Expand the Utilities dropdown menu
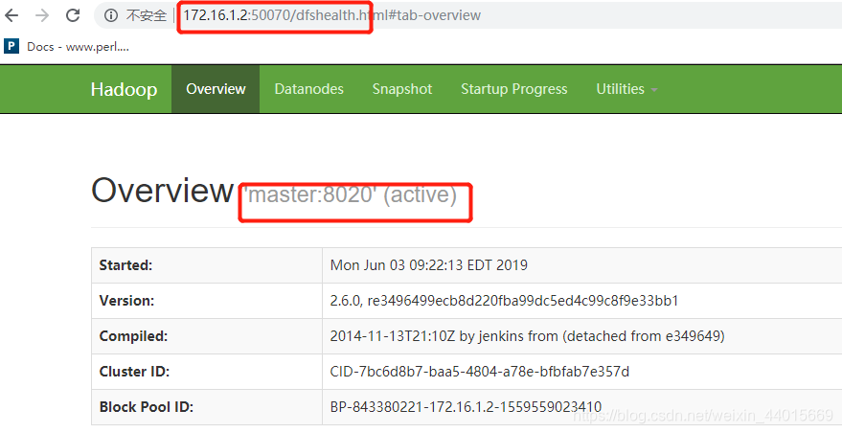 coord(626,89)
